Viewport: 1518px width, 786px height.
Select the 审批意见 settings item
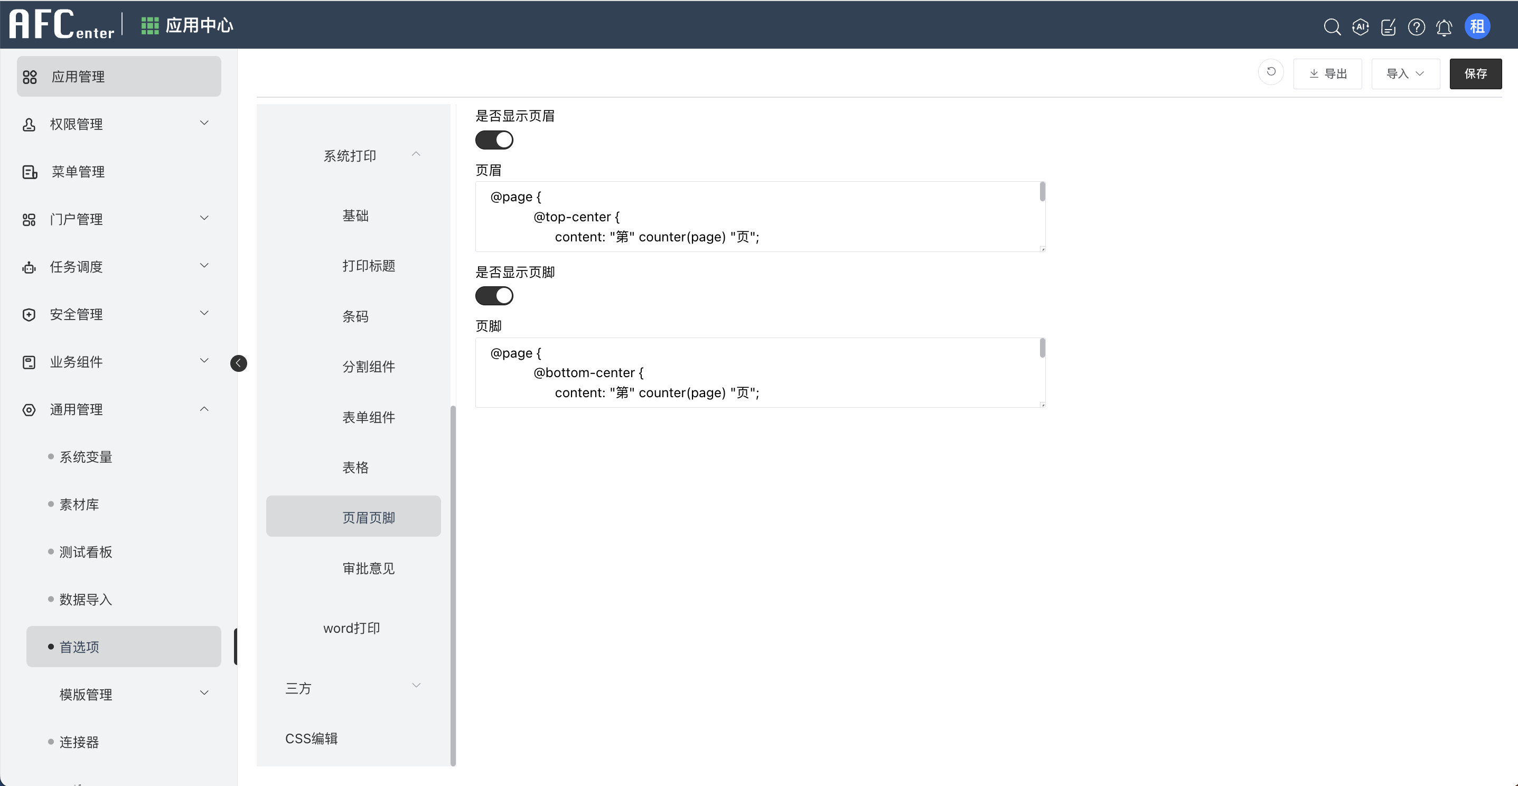(368, 568)
